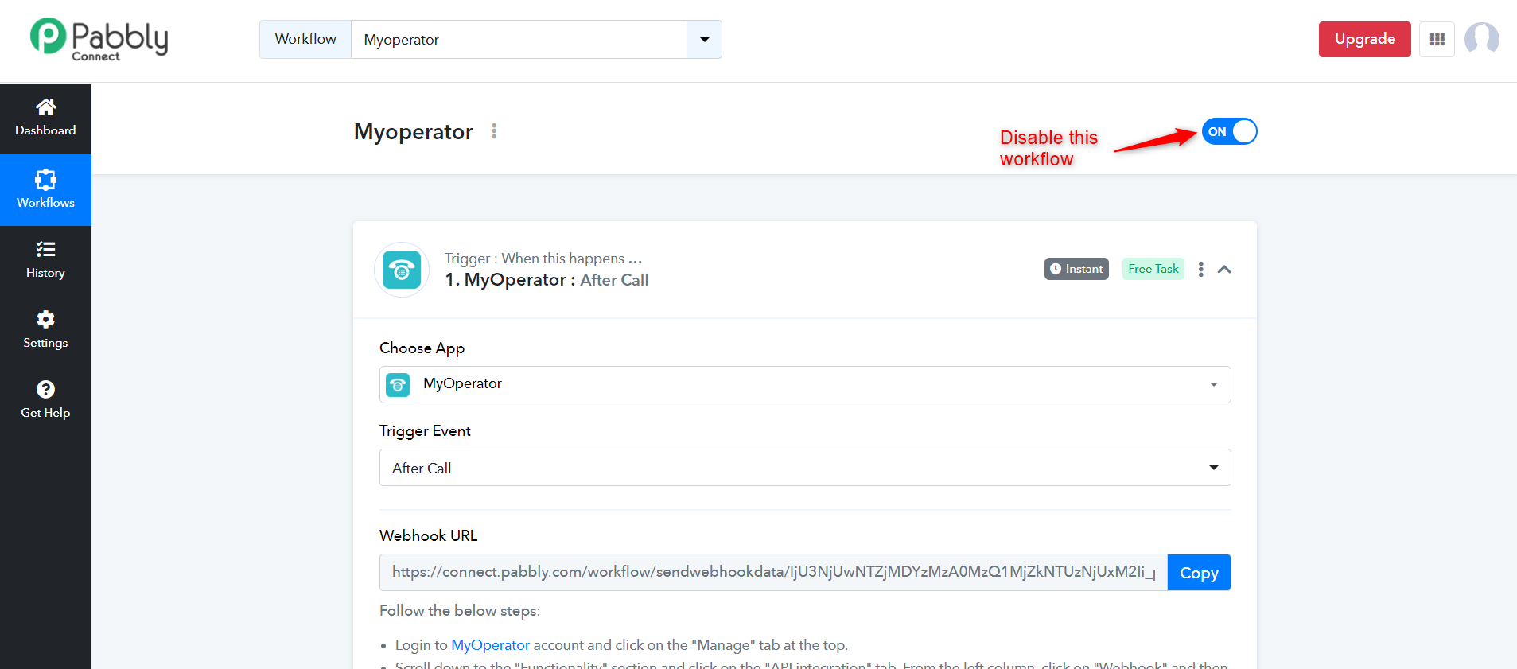Open the Trigger Event dropdown
The image size is (1517, 669).
tap(805, 468)
